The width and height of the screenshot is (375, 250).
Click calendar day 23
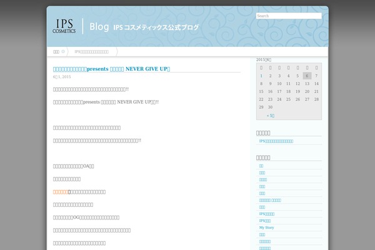click(x=270, y=99)
